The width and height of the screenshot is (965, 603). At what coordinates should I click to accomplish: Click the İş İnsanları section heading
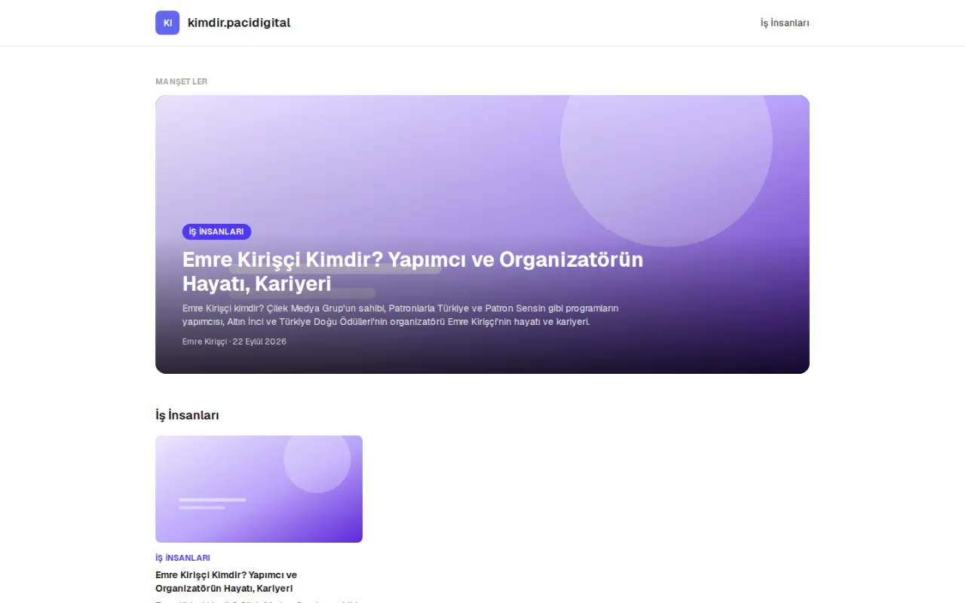pos(187,415)
